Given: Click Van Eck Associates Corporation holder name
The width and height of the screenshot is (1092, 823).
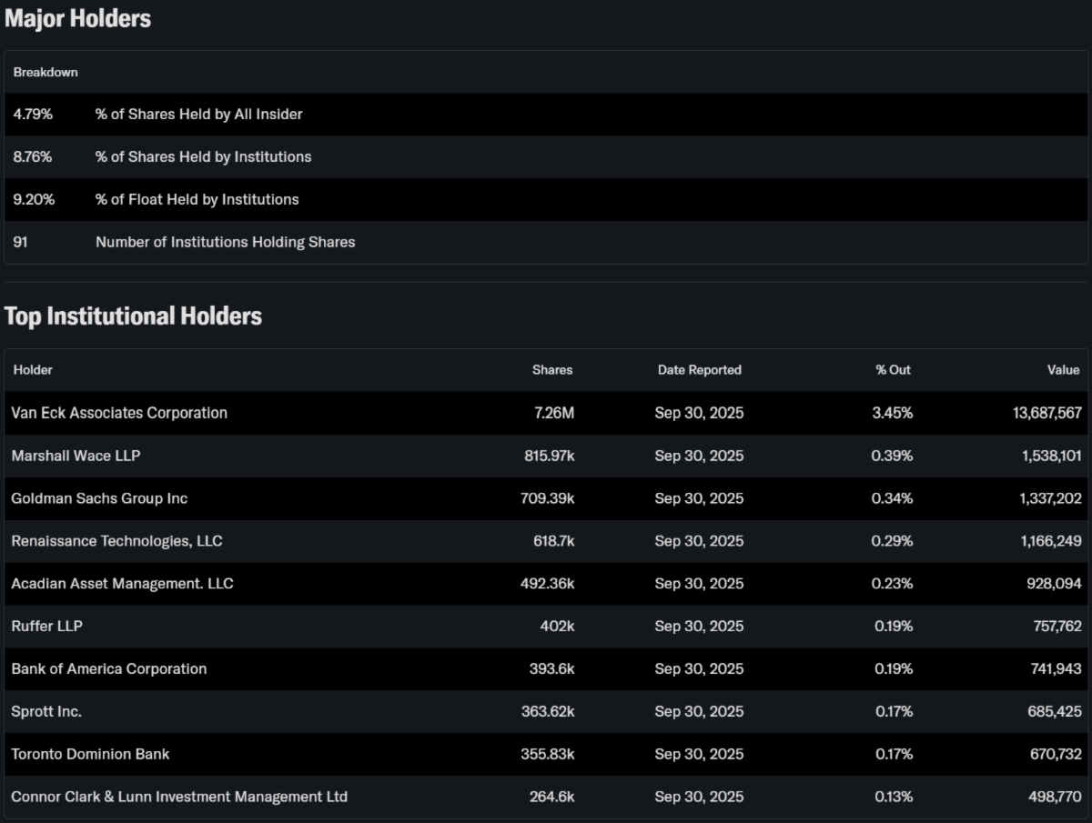Looking at the screenshot, I should [119, 413].
